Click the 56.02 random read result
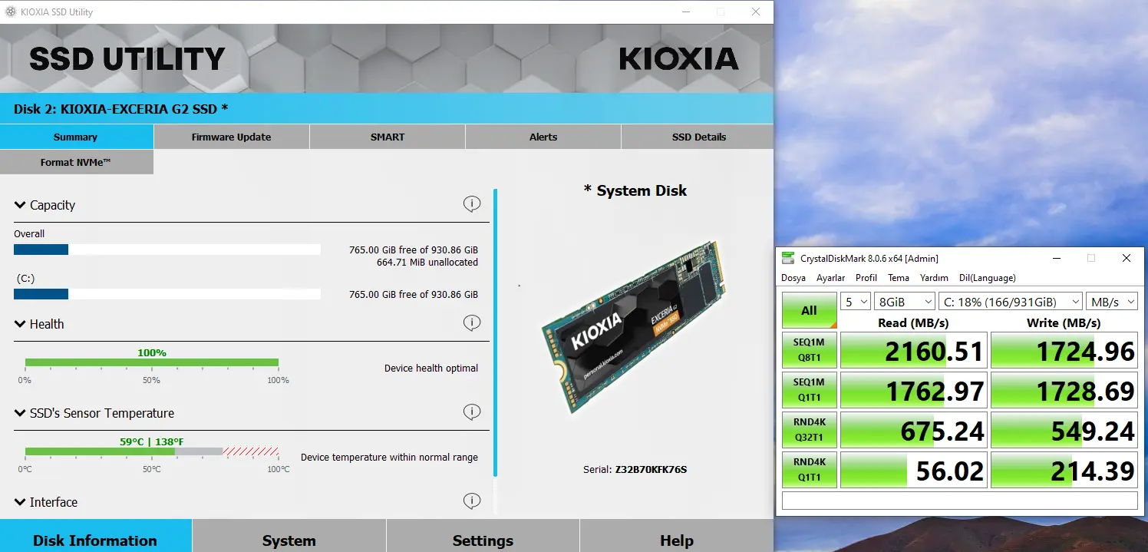 (x=914, y=471)
